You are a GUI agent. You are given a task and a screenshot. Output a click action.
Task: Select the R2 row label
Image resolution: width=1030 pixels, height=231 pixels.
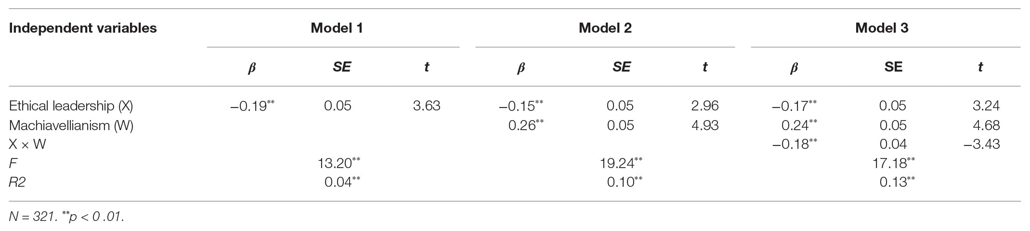click(17, 182)
